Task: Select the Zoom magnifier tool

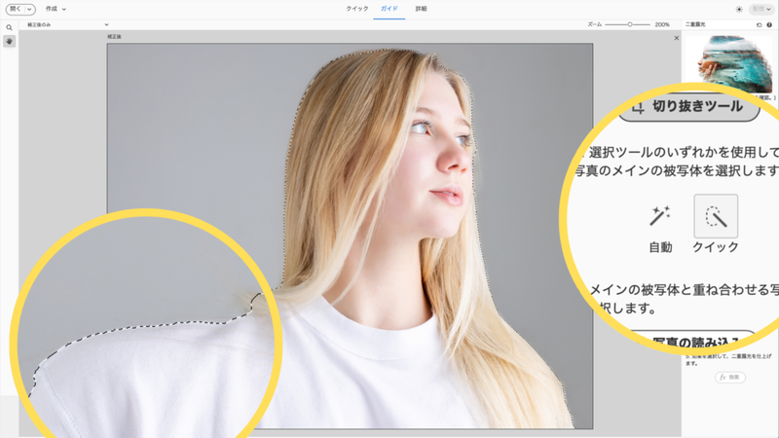Action: click(9, 28)
